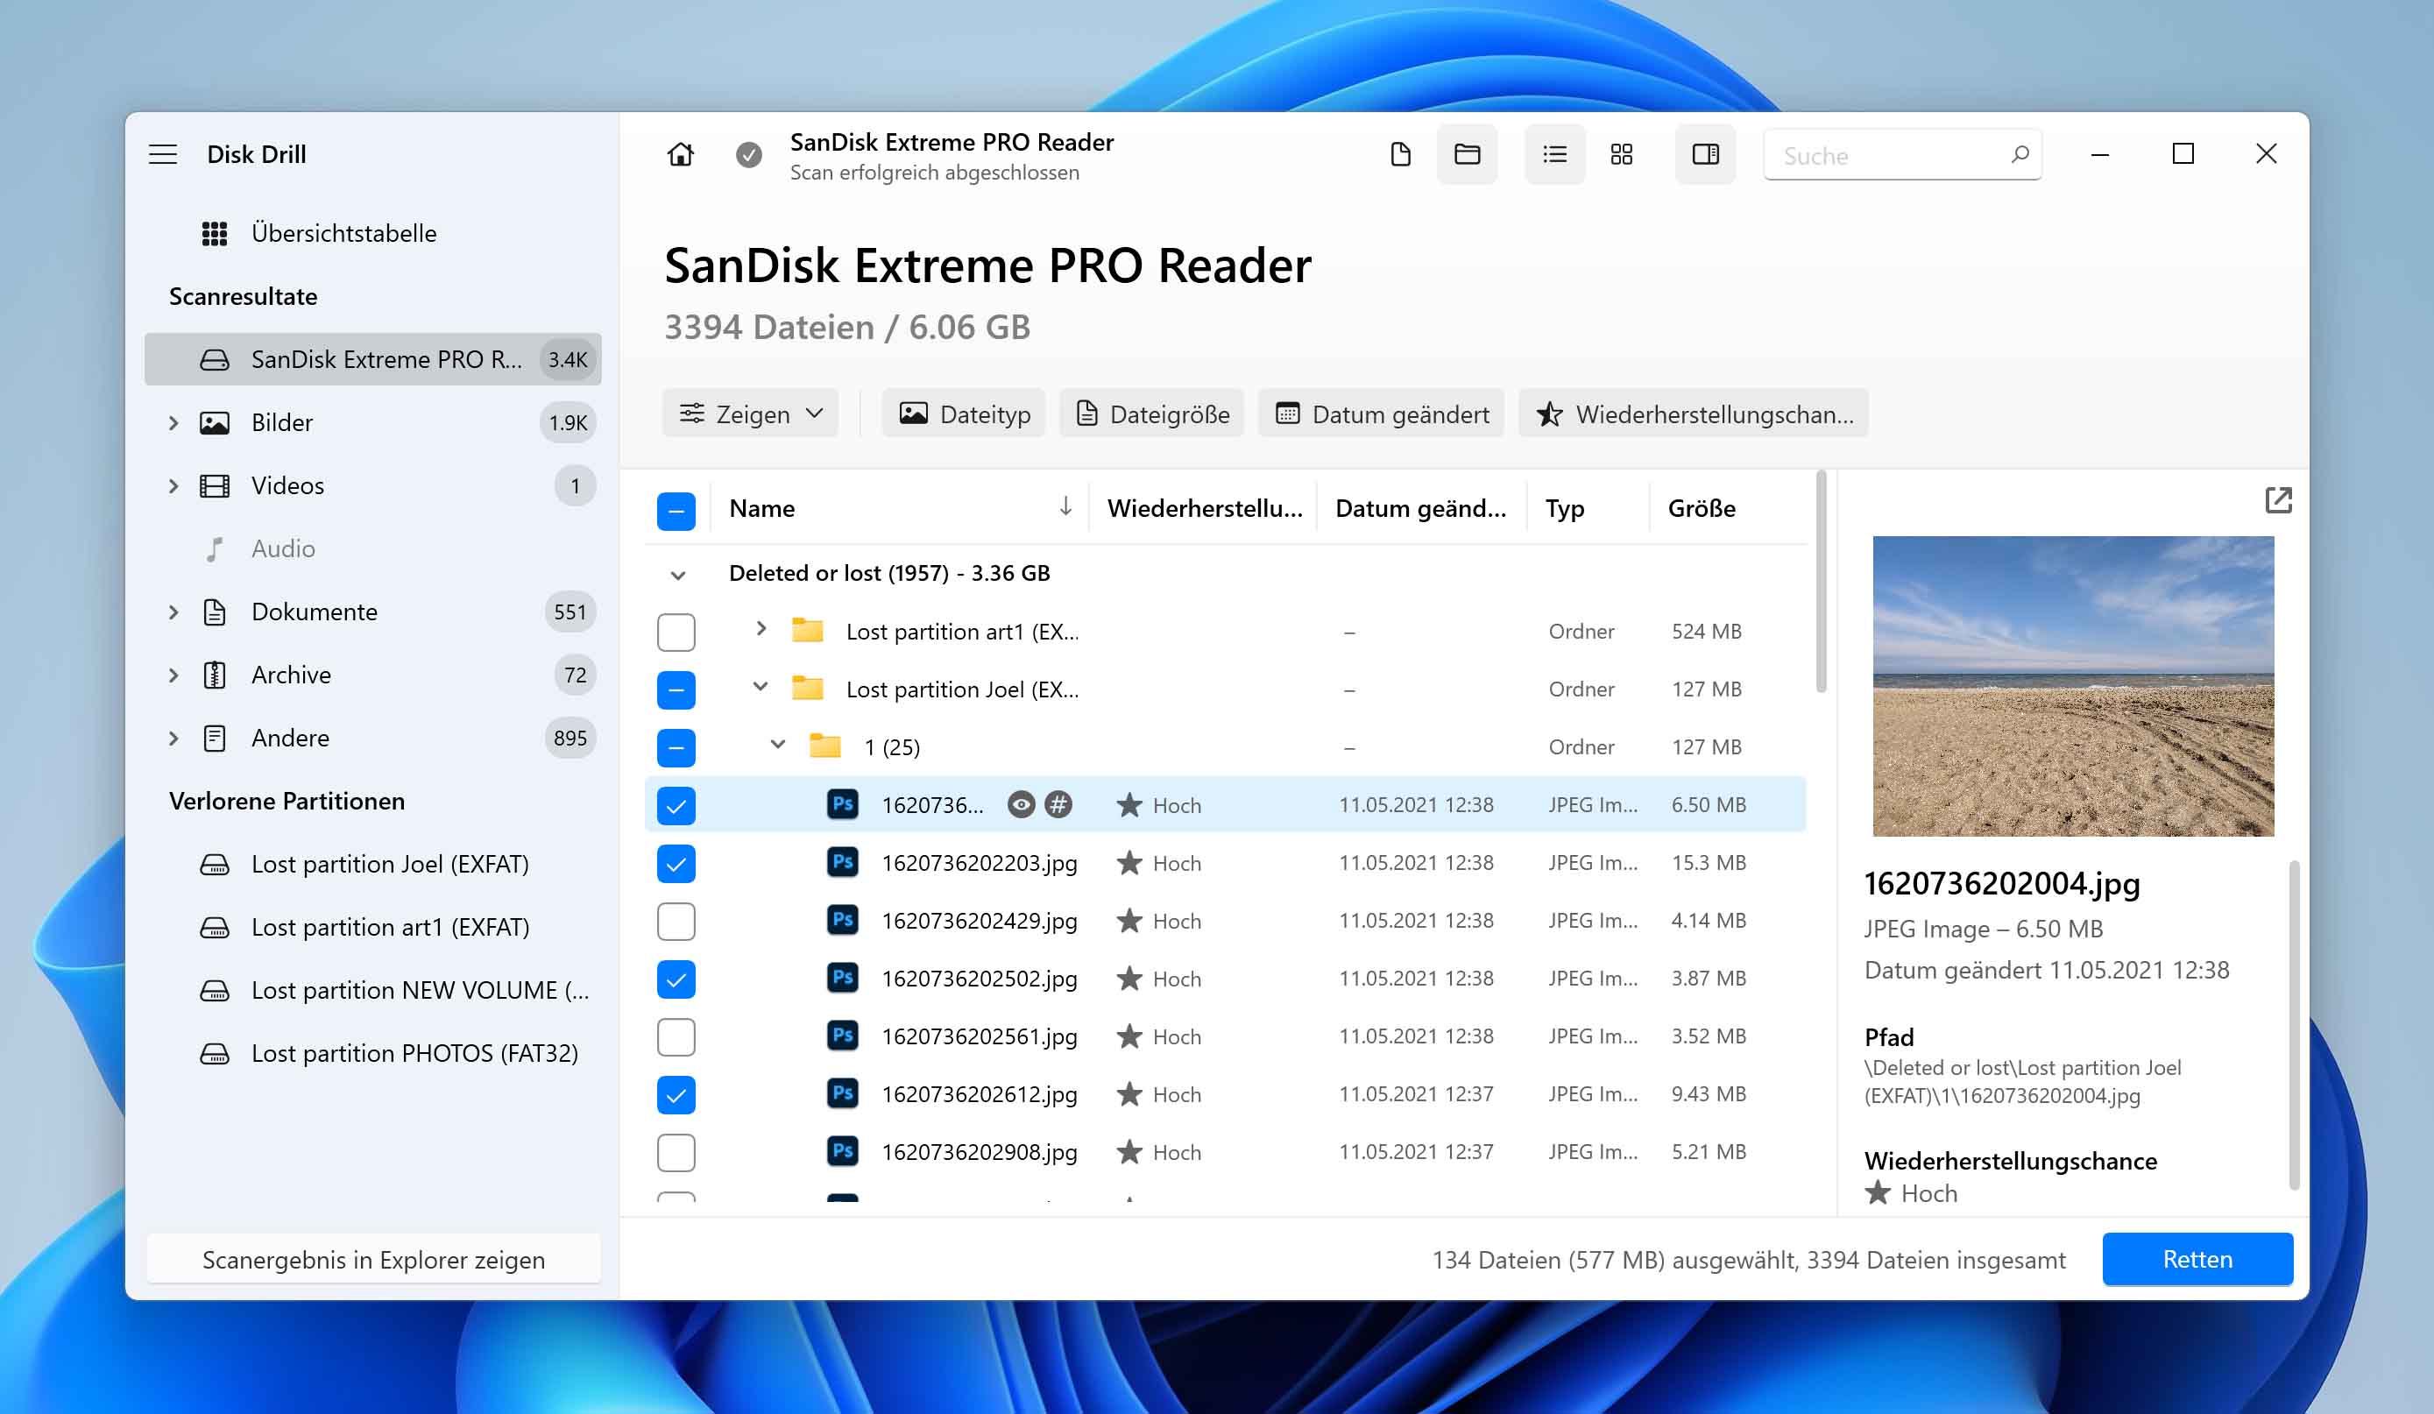The image size is (2434, 1414).
Task: Click folder icon of Lost partition Joel row
Action: [x=808, y=689]
